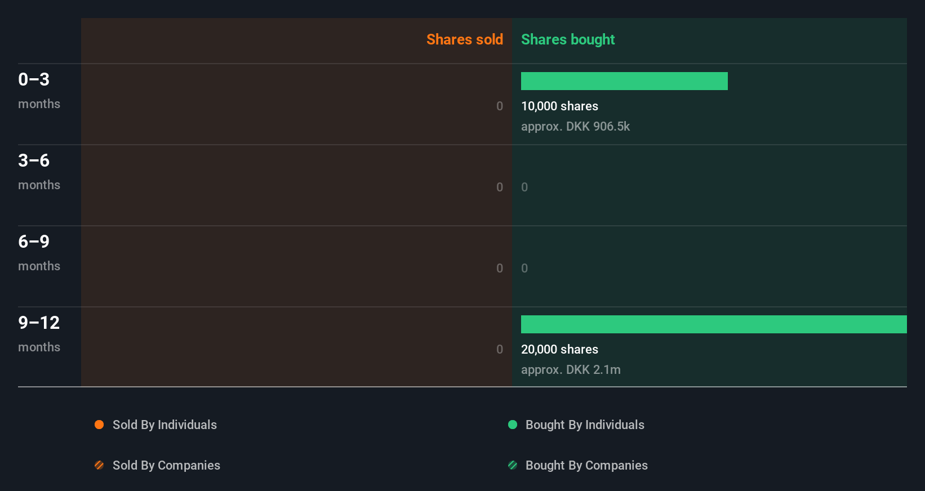Click the striped Sold By Companies legend icon
Image resolution: width=925 pixels, height=491 pixels.
(x=99, y=465)
